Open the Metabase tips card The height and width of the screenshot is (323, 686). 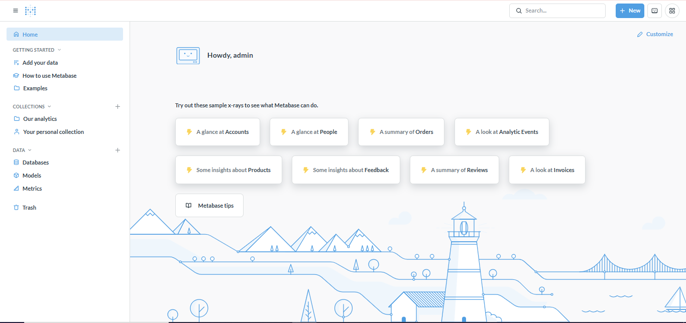[x=209, y=206]
